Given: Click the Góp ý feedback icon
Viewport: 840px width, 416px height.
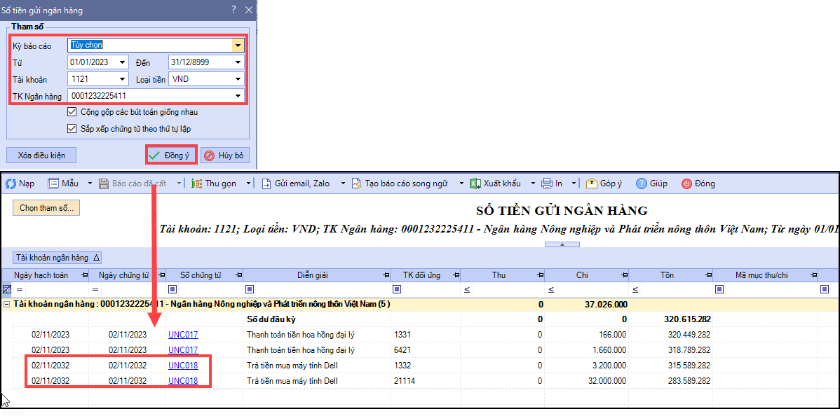Looking at the screenshot, I should [x=591, y=183].
